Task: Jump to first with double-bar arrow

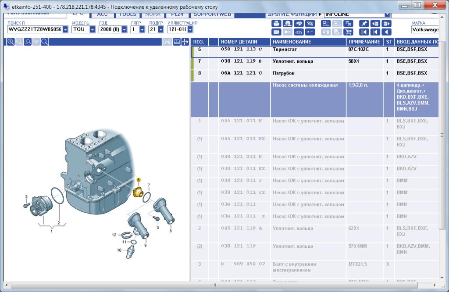Action: 364,32
